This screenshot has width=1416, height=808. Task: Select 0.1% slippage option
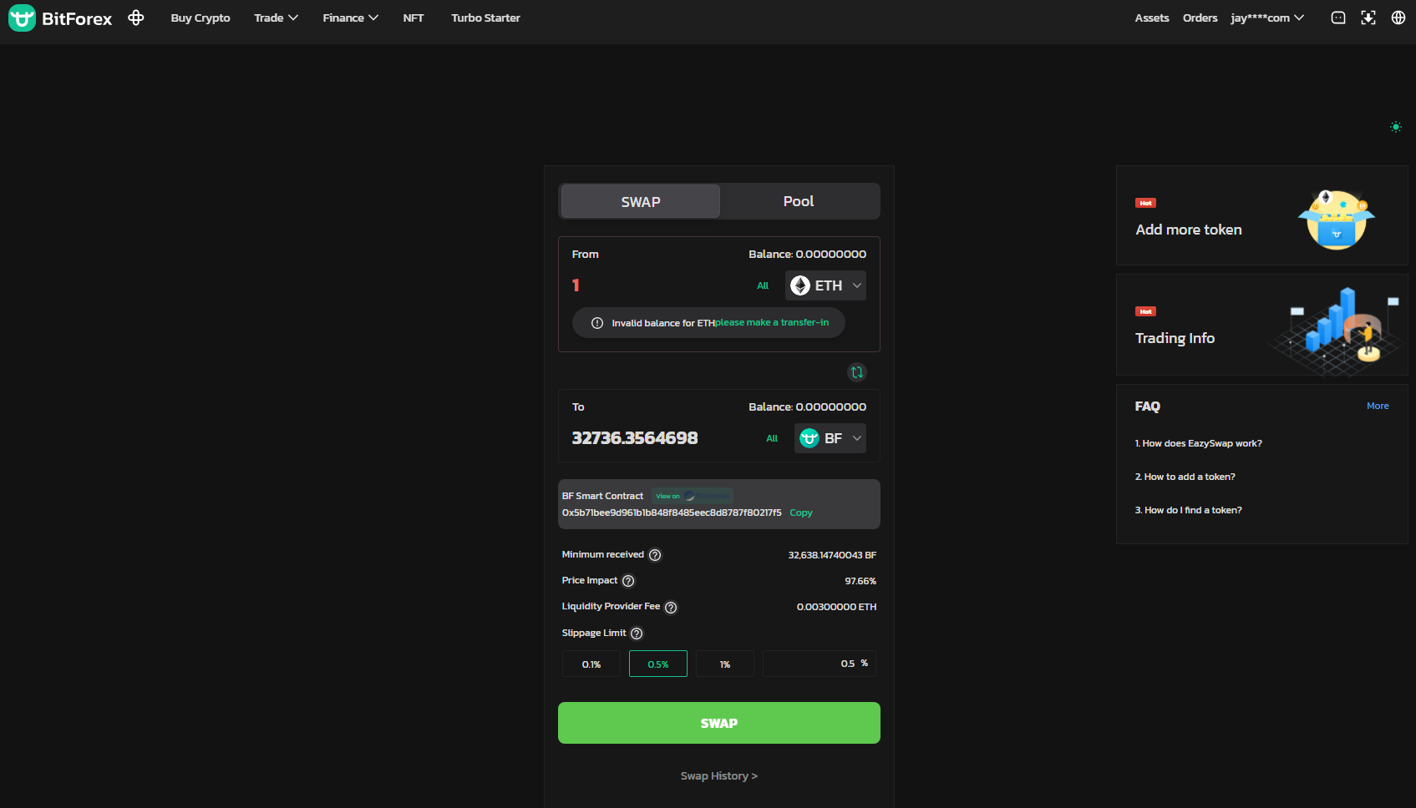pos(591,664)
